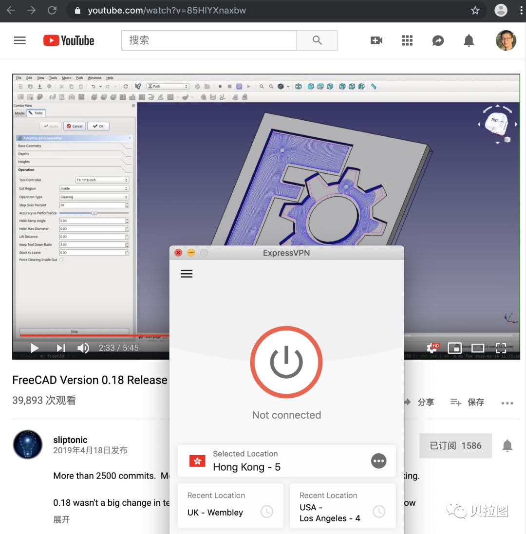
Task: Play the FreeCAD video
Action: click(x=35, y=348)
